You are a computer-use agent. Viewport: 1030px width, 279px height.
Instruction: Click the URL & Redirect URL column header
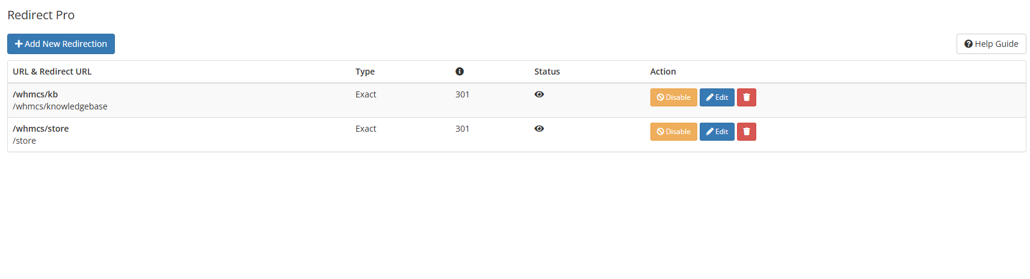click(52, 72)
